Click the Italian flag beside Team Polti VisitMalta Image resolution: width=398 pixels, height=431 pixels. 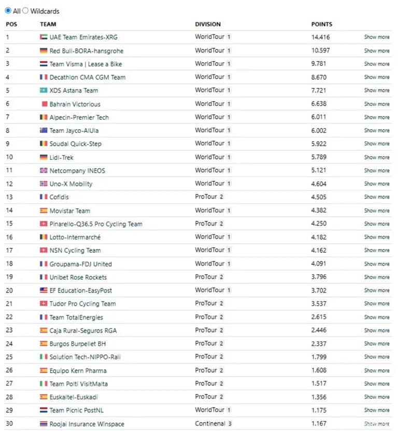(x=44, y=384)
